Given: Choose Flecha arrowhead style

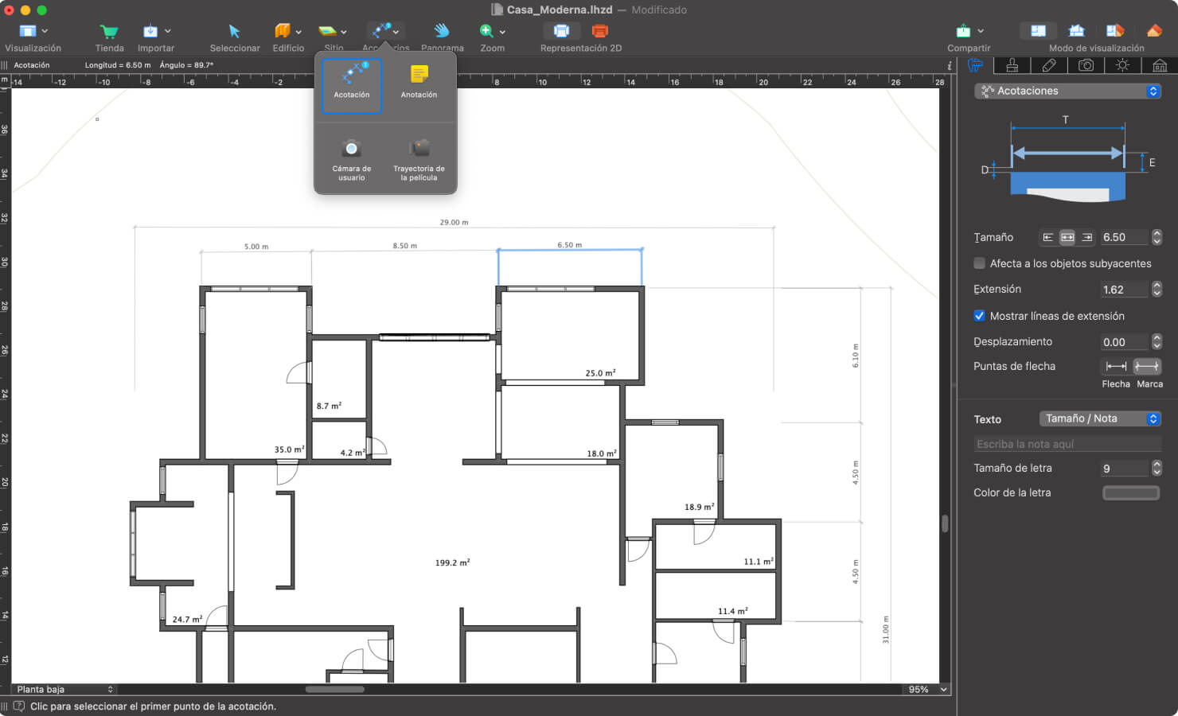Looking at the screenshot, I should click(1116, 366).
